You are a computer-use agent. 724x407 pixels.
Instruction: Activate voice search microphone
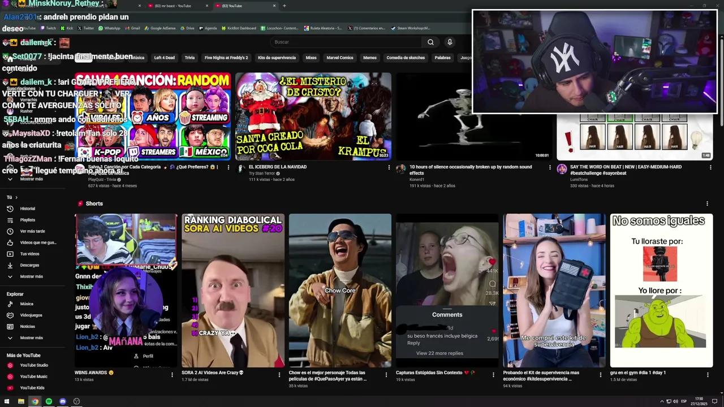tap(450, 42)
